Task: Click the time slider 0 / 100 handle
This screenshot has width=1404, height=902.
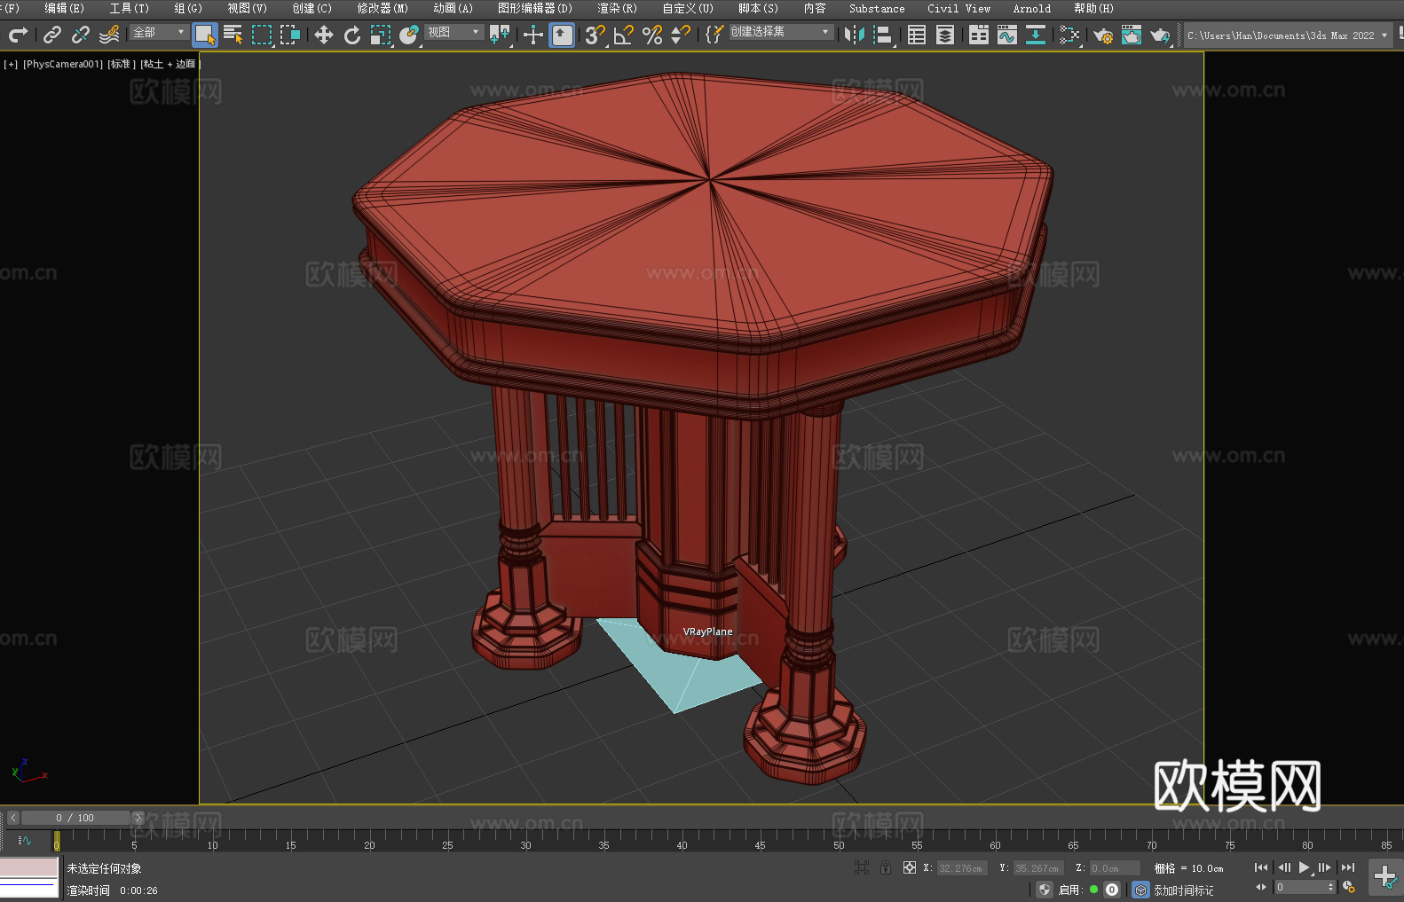Action: click(75, 818)
